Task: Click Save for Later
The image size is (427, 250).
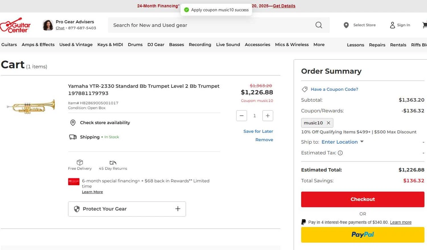Action: (258, 131)
